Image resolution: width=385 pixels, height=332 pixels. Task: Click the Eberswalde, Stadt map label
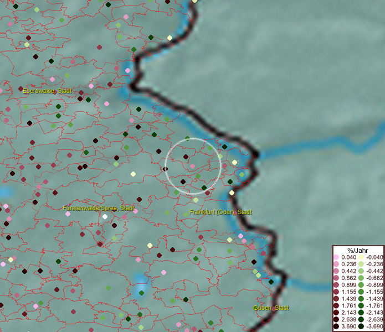click(x=47, y=91)
